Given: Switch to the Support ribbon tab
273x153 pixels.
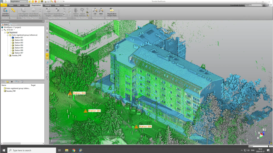Looking at the screenshot, I should (67, 5).
